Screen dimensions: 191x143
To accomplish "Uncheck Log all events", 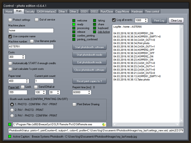I will 114,20.
